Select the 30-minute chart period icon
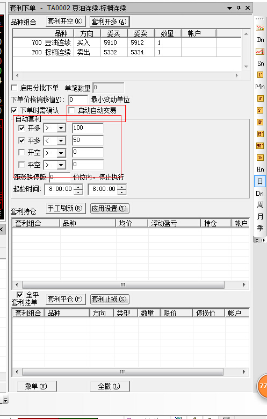267x419 pixels. (x=260, y=146)
